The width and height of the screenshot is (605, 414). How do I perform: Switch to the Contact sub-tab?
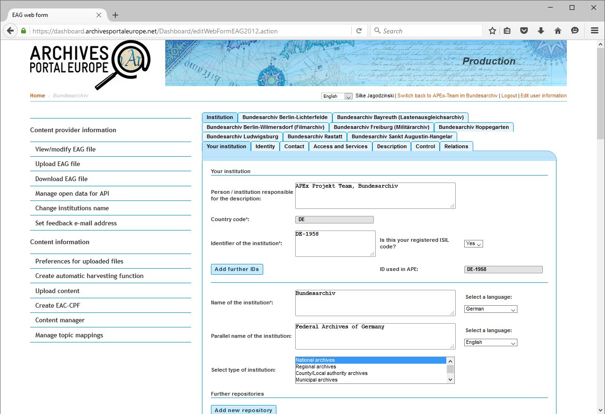(x=294, y=147)
